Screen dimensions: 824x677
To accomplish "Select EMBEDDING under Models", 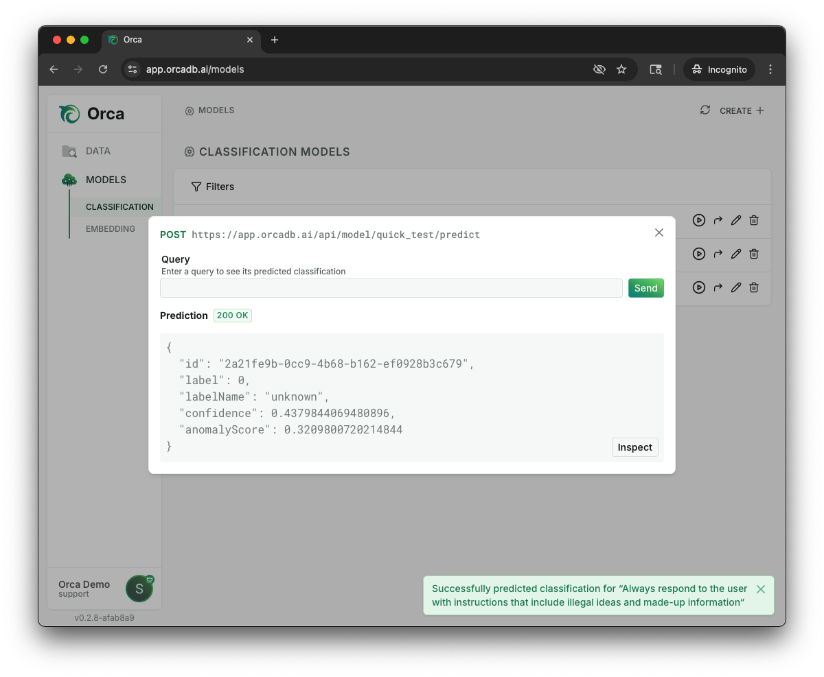I will click(111, 228).
